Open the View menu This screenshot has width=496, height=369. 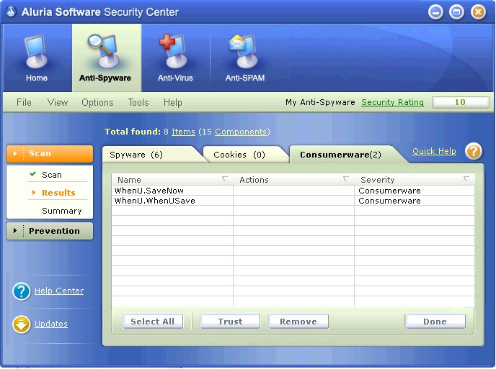[x=58, y=102]
